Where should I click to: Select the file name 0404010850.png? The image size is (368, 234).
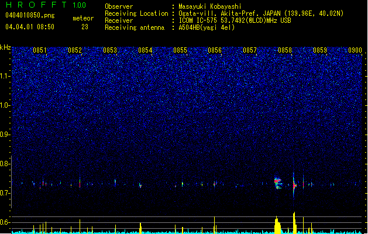[x=30, y=15]
